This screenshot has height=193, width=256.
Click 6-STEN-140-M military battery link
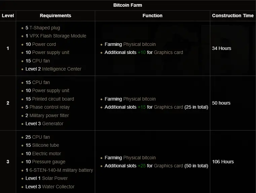61,170
